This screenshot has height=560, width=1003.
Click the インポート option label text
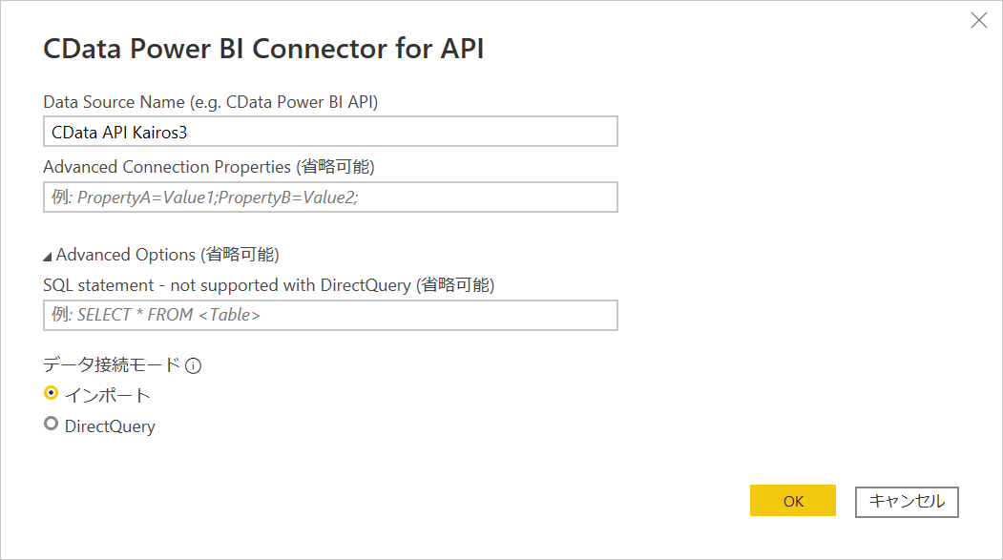[108, 394]
